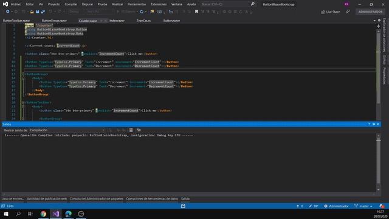Image resolution: width=389 pixels, height=219 pixels.
Task: Click the refresh browser icon in toolbar
Action: coord(142,12)
